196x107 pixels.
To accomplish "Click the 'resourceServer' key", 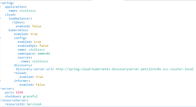I will point(14,100).
